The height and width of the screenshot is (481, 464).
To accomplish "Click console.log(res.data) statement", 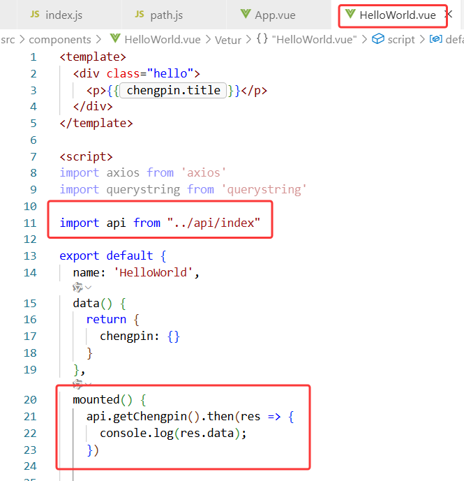I will [x=173, y=434].
